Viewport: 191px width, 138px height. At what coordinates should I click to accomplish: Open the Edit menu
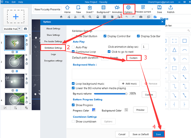pos(14,2)
